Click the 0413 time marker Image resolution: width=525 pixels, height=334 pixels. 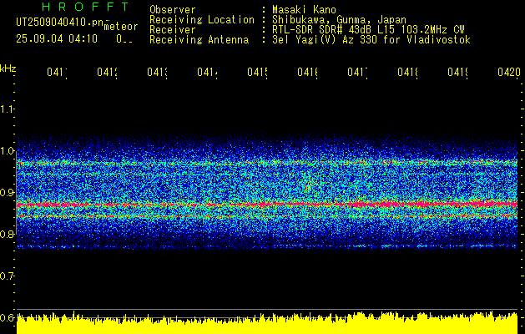tap(157, 72)
